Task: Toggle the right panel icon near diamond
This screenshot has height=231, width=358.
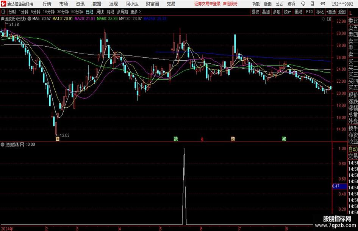Action: click(329, 19)
